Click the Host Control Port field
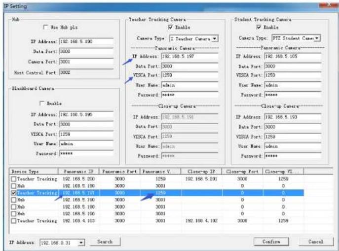 (86, 72)
